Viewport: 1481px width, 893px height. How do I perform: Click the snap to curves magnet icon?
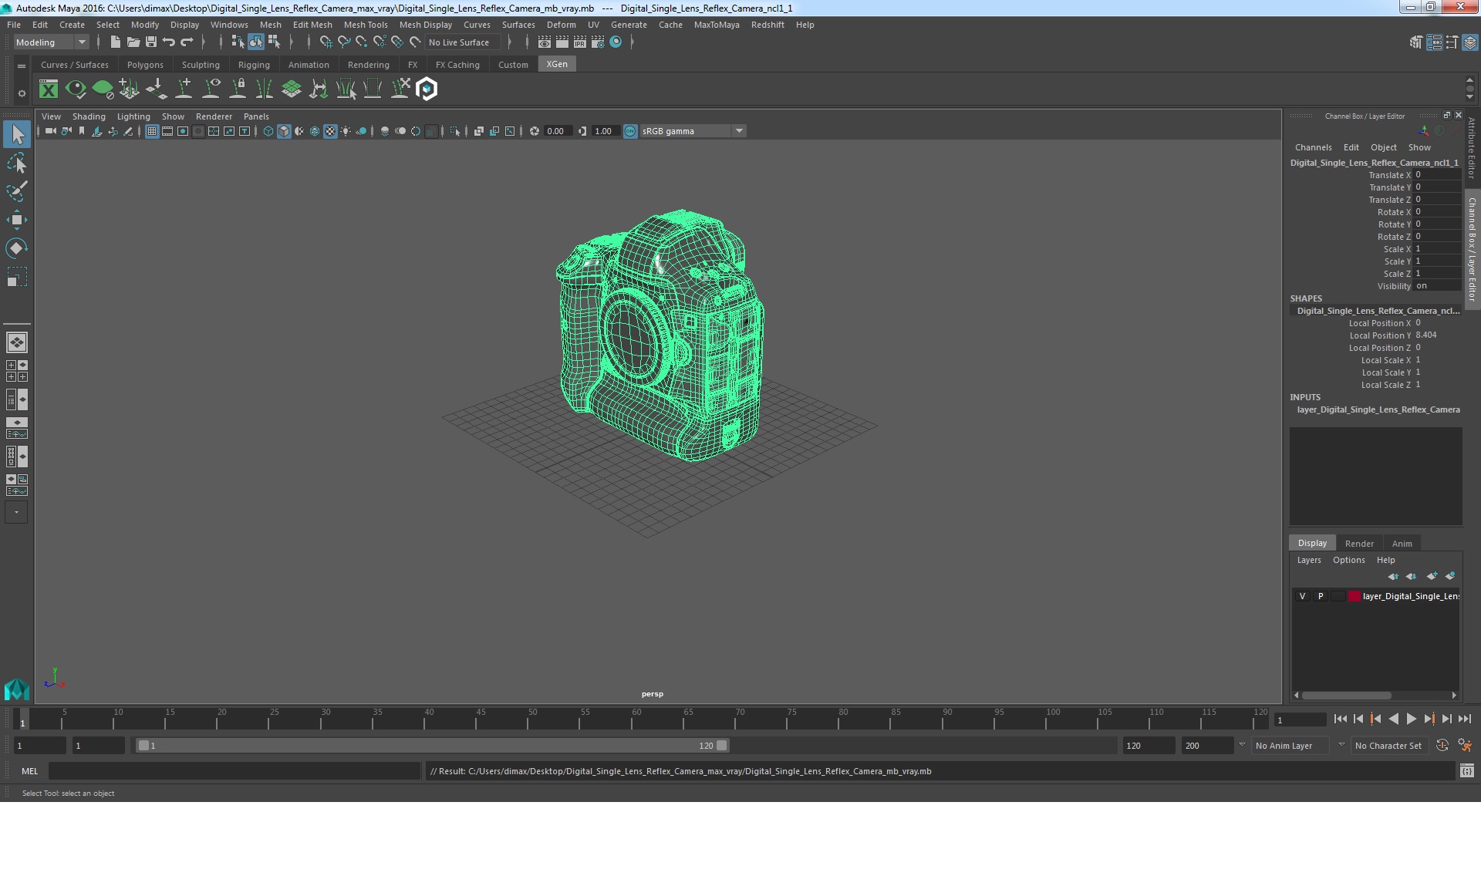[x=344, y=42]
